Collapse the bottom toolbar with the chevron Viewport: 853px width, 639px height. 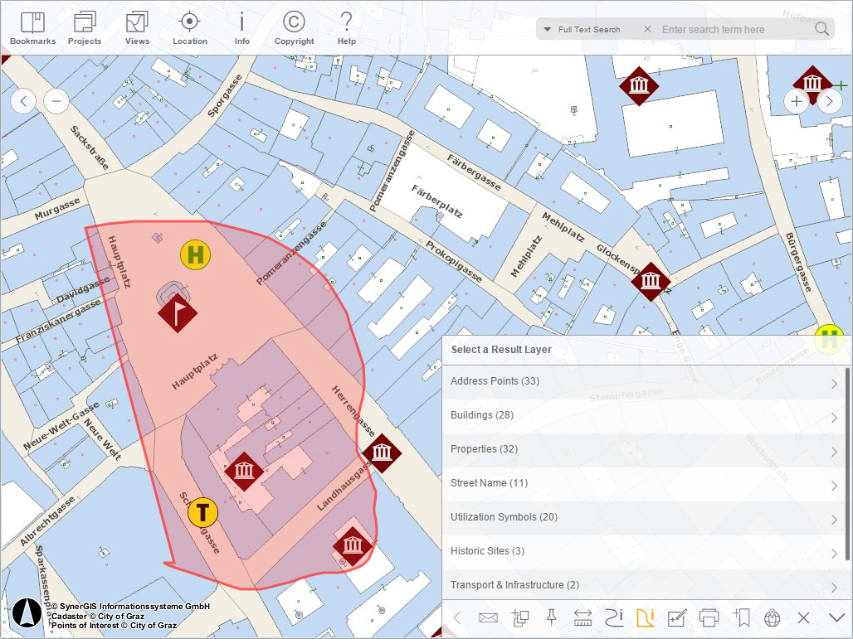(836, 617)
